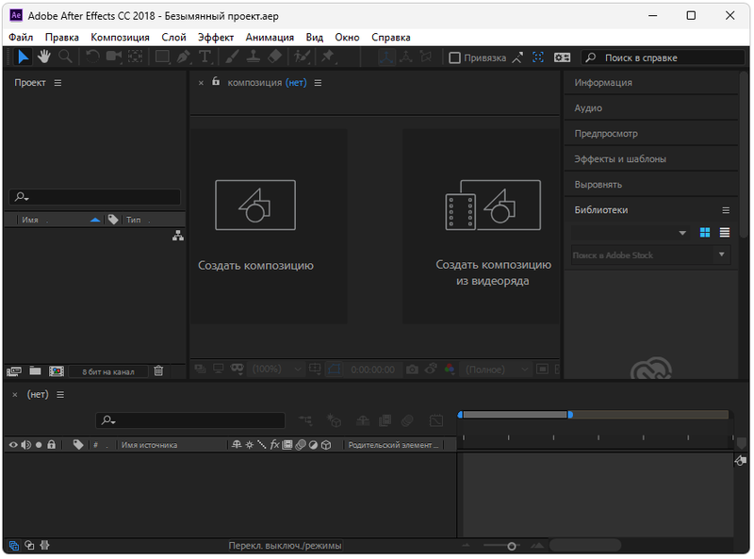Create a new folder in Project panel
Viewport: 754px width, 559px height.
[35, 370]
